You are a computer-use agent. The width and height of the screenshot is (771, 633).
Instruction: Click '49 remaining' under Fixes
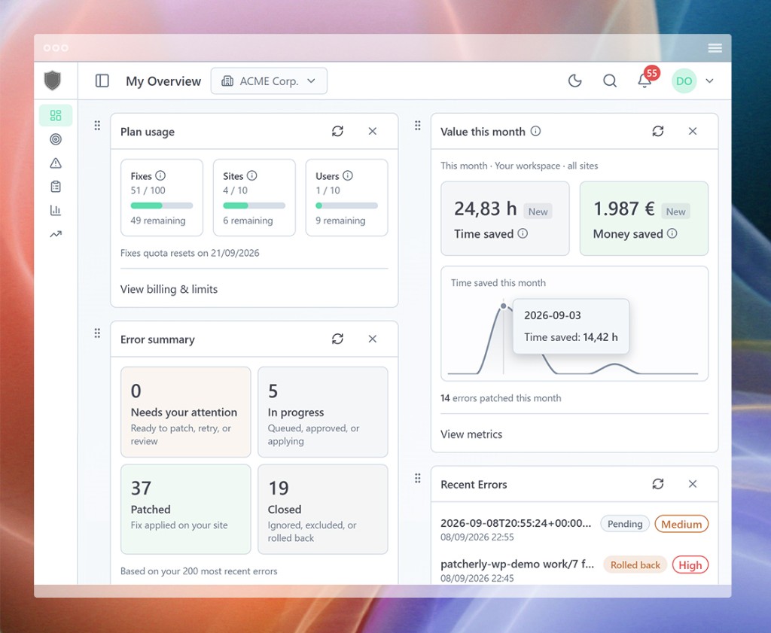158,221
